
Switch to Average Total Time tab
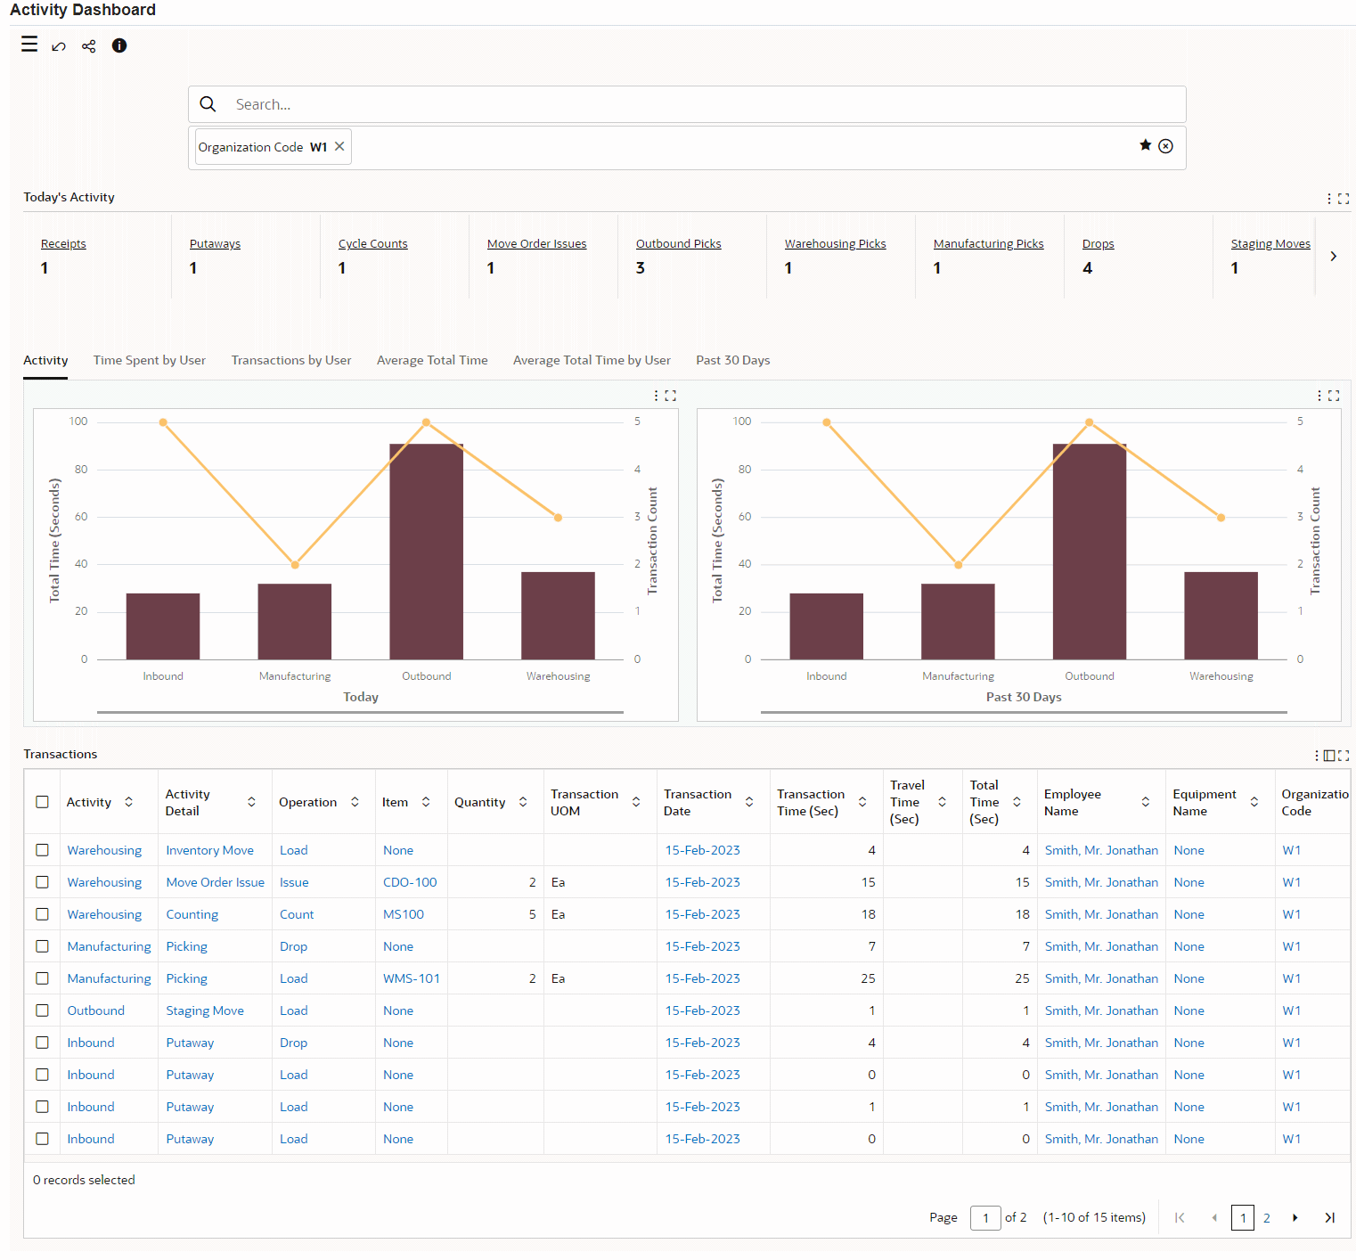[x=432, y=360]
